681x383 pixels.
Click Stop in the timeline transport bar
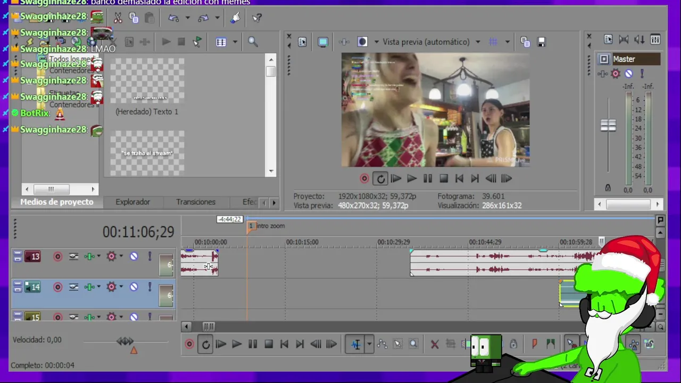coord(269,344)
